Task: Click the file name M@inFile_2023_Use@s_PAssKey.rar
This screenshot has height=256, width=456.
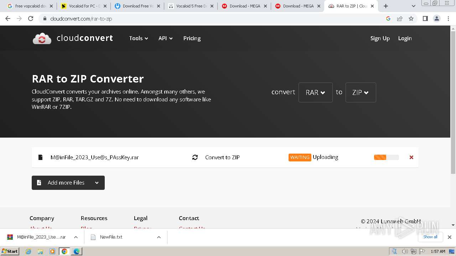Action: [94, 158]
